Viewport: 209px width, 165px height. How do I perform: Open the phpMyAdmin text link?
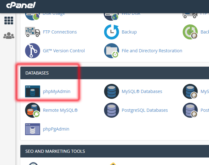[57, 91]
